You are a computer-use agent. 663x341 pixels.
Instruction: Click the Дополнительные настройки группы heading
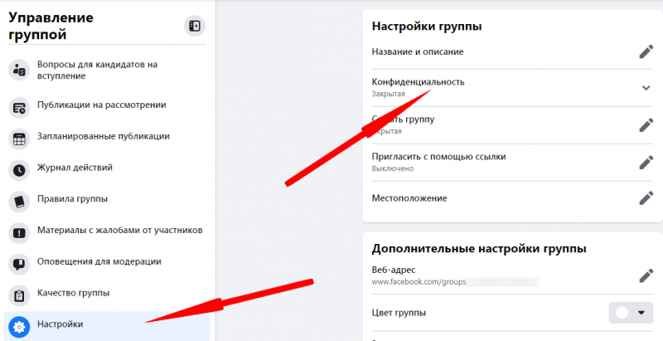479,248
